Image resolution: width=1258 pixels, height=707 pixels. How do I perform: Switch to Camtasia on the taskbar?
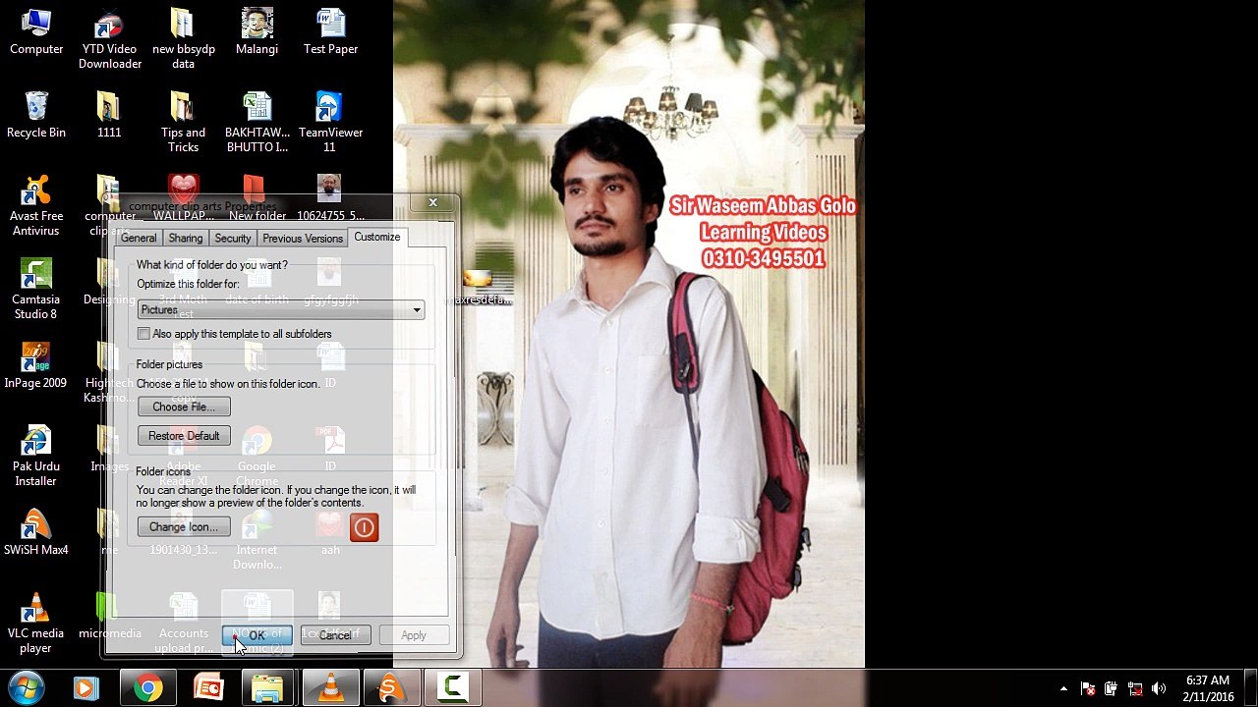452,688
